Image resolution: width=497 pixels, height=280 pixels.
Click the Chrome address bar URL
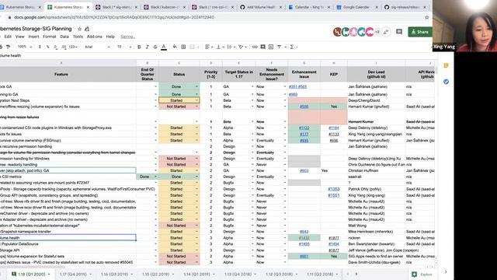[114, 17]
